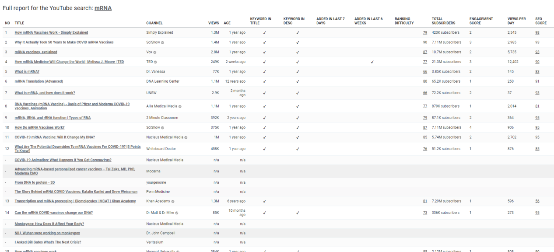Open the Khan Academy Transcription and mRNA processing link
554x252 pixels.
75,201
